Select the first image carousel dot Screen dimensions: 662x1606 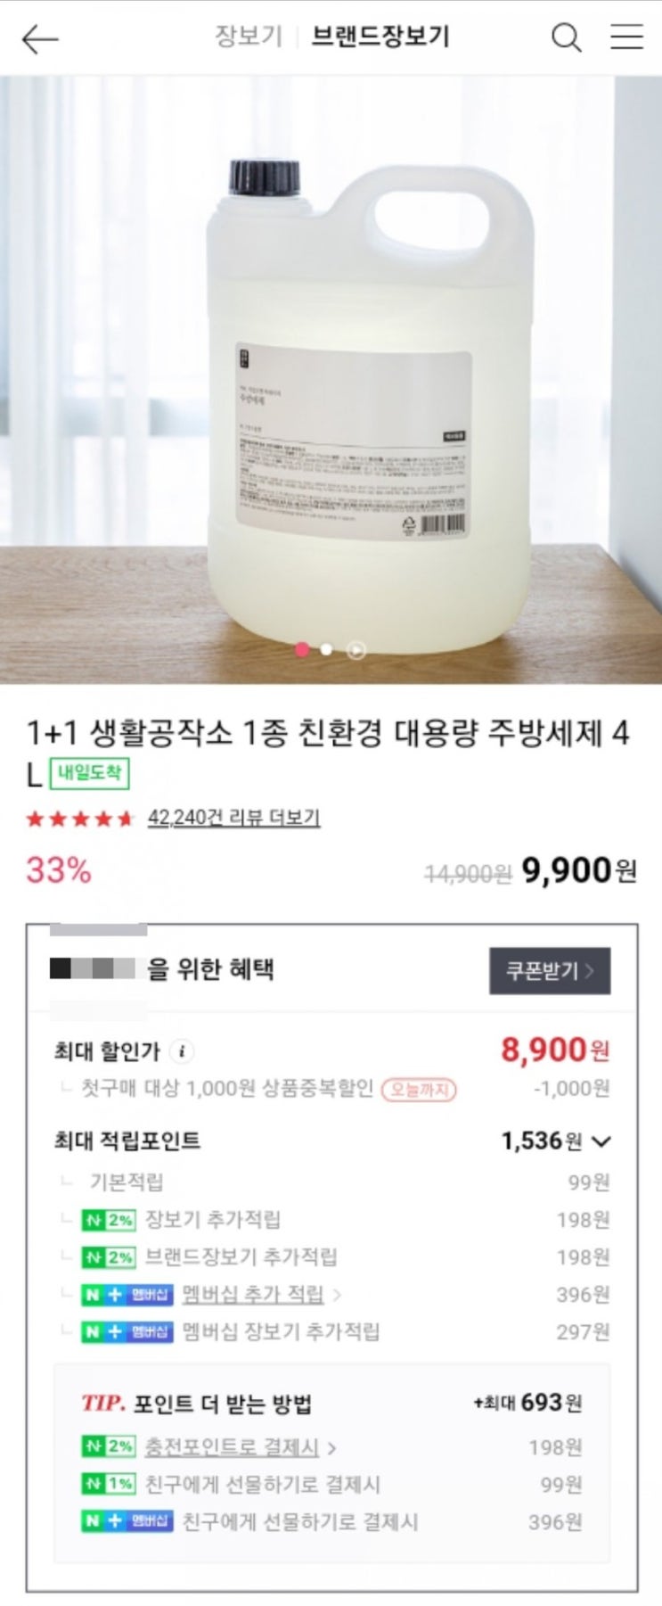pos(302,649)
